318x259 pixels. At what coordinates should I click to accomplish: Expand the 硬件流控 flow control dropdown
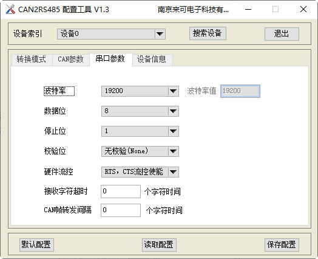click(x=140, y=172)
